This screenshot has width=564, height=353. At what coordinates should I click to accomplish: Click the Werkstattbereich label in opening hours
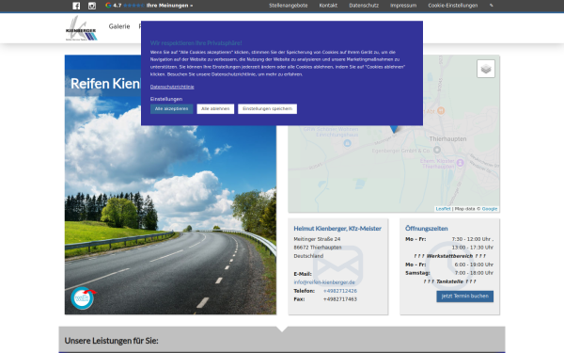(449, 256)
